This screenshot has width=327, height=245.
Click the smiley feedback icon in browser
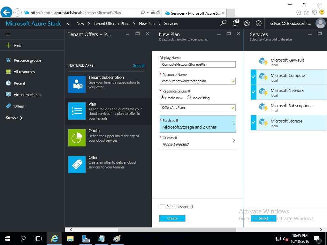[x=322, y=12]
